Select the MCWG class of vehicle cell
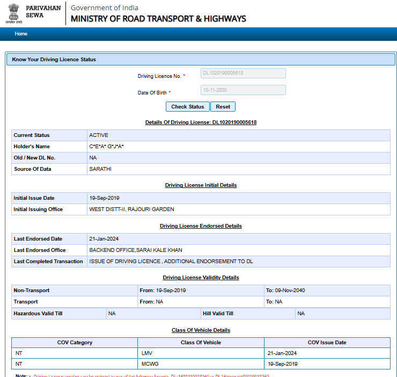 (150, 364)
